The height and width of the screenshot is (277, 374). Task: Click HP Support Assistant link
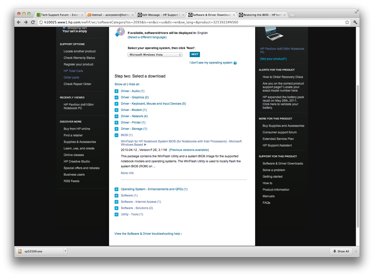pyautogui.click(x=277, y=145)
